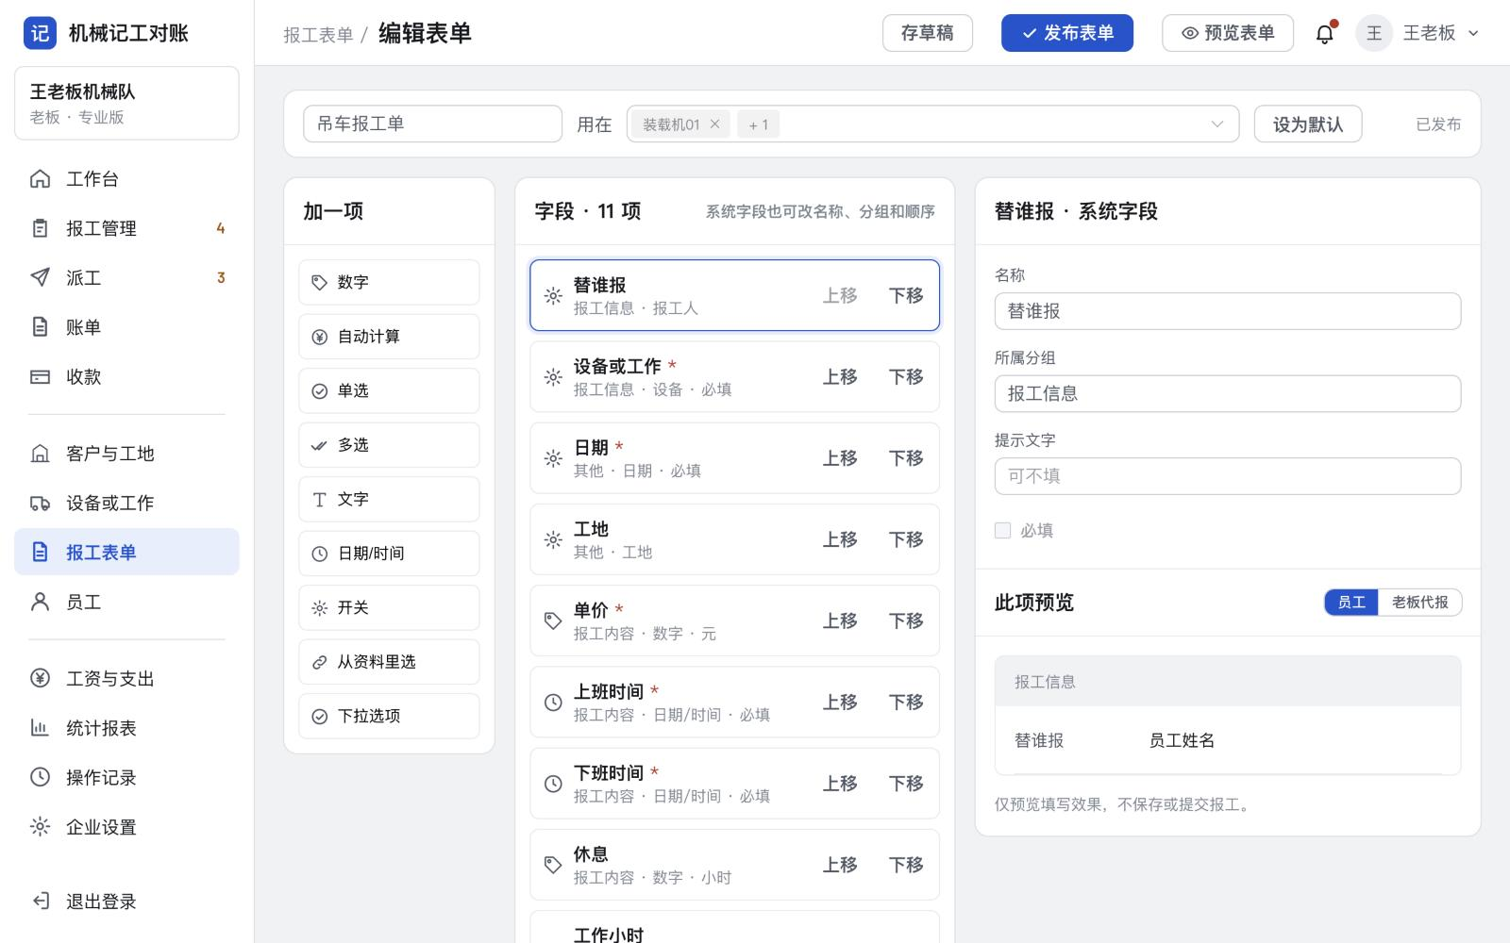This screenshot has height=943, width=1510.
Task: Open the notification bell icon
Action: 1325,34
